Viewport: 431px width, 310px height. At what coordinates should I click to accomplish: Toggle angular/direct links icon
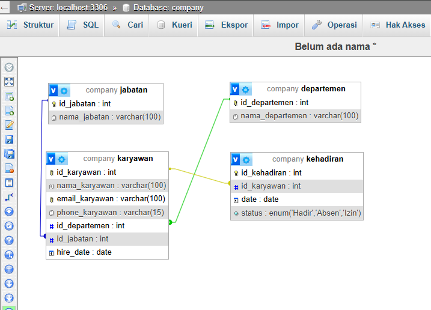pos(9,255)
